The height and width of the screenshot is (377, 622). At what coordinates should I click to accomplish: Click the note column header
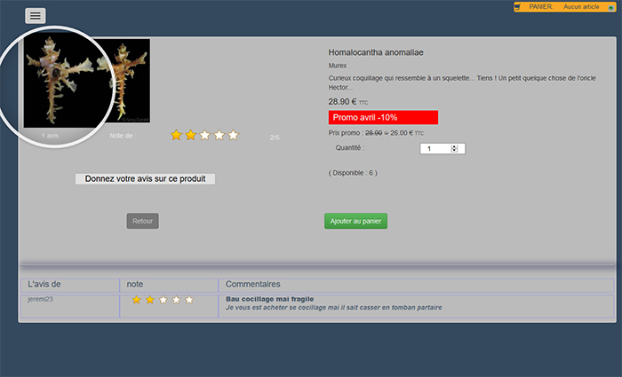click(x=135, y=285)
